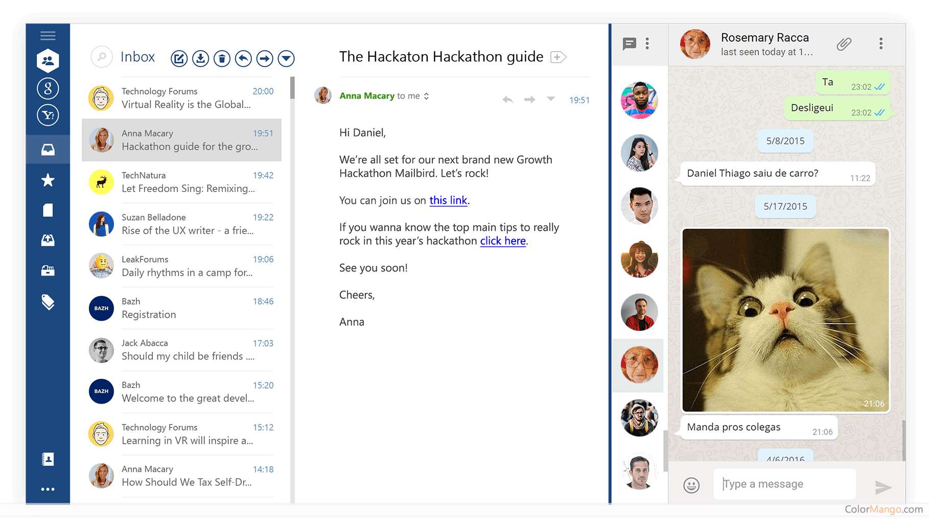
Task: Click the 'click here' link in email
Action: coord(503,241)
